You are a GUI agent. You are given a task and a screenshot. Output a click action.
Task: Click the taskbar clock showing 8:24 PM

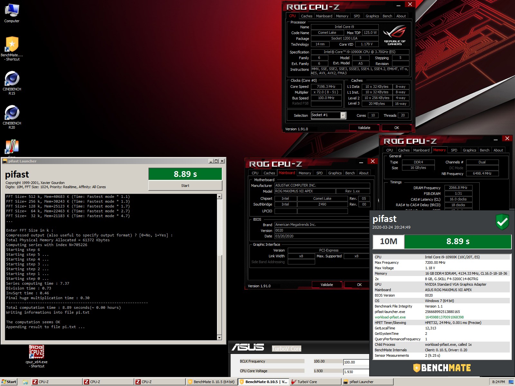pyautogui.click(x=498, y=382)
